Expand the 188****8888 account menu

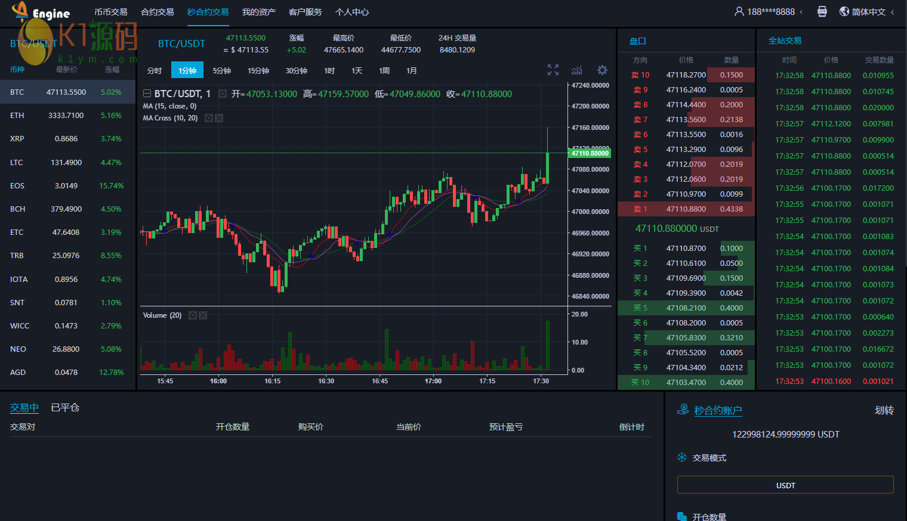(x=770, y=12)
